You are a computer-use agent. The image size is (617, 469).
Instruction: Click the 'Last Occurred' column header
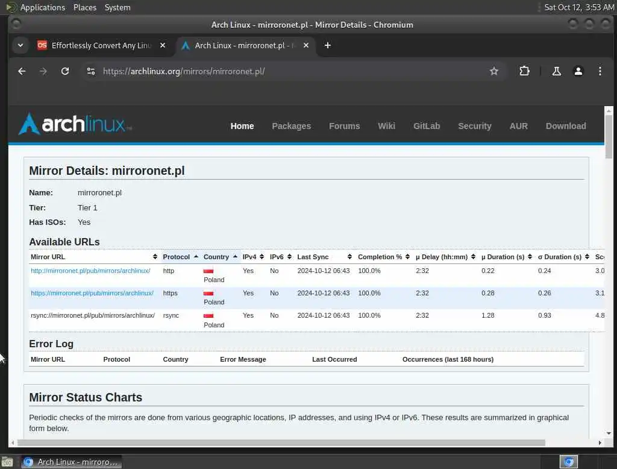click(334, 359)
